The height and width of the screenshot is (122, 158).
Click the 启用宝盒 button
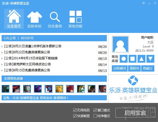click(x=135, y=113)
